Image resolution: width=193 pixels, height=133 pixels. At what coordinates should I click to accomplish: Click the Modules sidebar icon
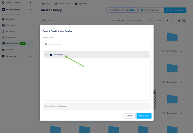pos(3,31)
